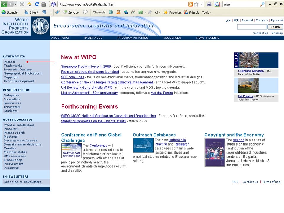Switch the site language to Français
This screenshot has height=213, width=284.
(262, 20)
